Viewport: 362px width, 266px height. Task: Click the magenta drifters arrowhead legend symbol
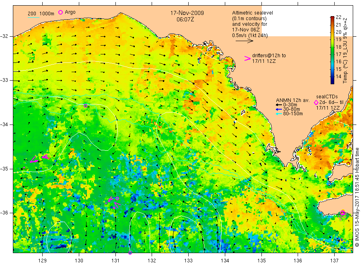[x=247, y=58]
